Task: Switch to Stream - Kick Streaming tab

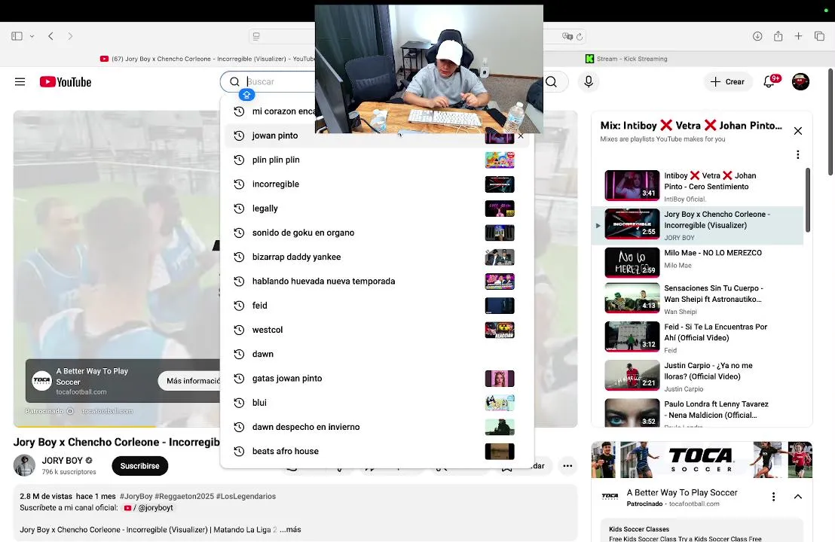Action: click(x=626, y=59)
